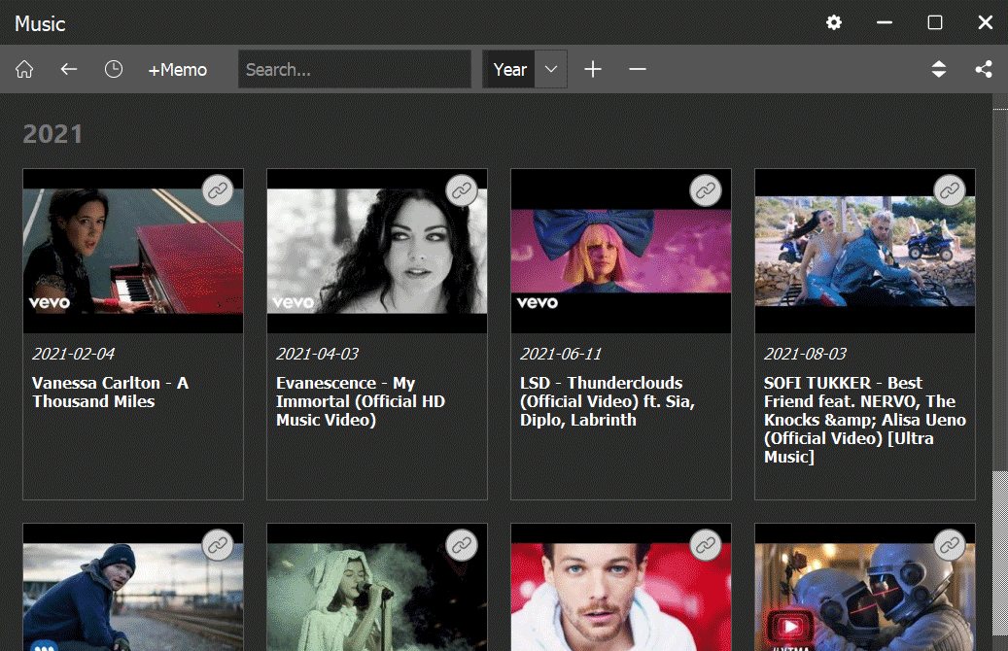Click the plus zoom-in icon
Screen dimensions: 1008x651
click(x=593, y=70)
